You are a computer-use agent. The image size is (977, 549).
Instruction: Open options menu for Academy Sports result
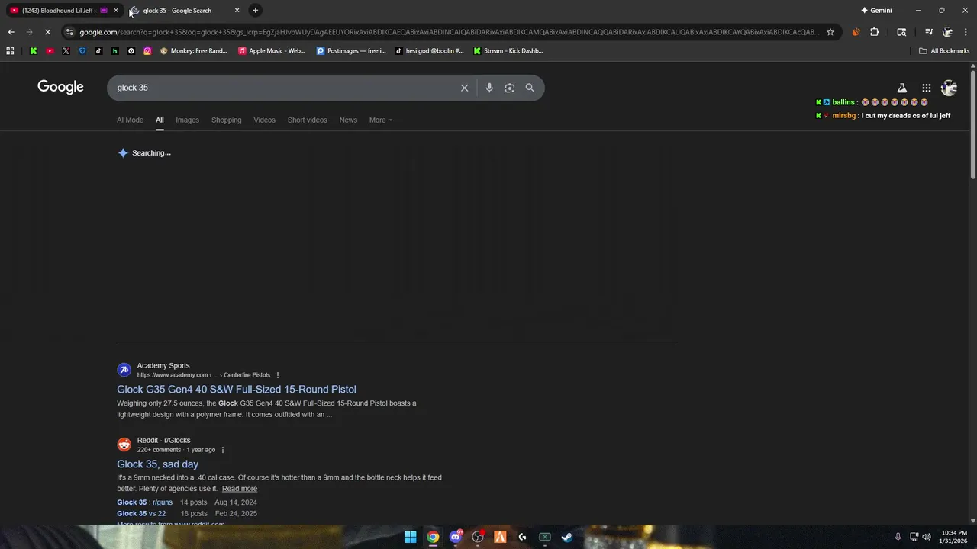(x=278, y=375)
